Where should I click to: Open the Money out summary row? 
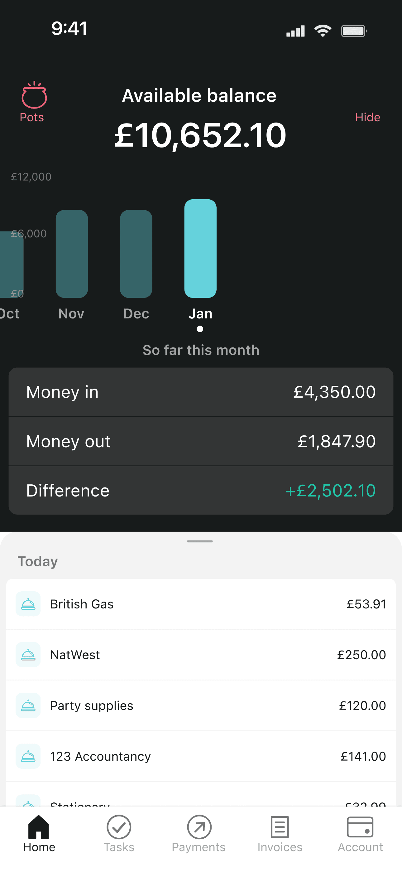point(201,441)
